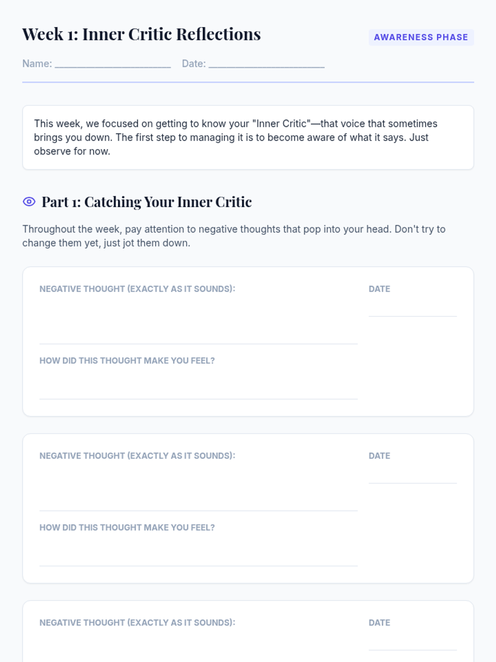Click the intro box about the Inner Critic
The image size is (496, 662).
248,137
